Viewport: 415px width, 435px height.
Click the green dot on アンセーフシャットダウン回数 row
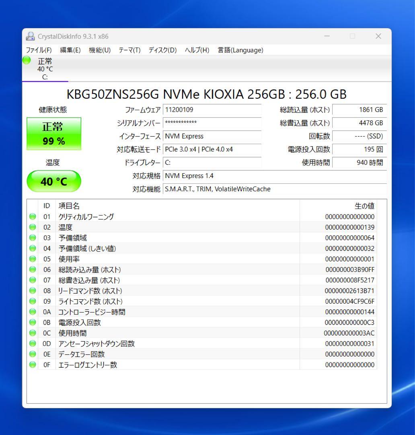(x=33, y=344)
